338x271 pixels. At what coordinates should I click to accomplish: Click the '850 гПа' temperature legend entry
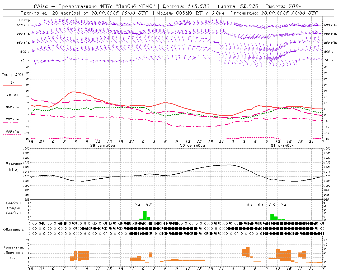pos(12,107)
